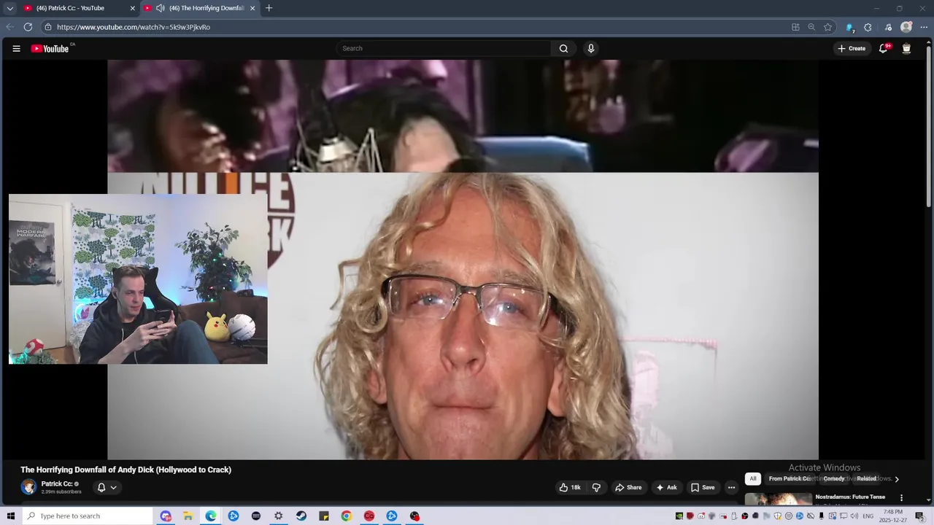The image size is (934, 525).
Task: Open the clock showing 7:48 PM
Action: click(893, 516)
